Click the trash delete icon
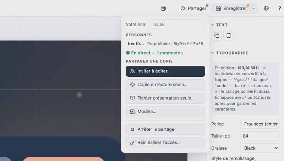 point(229,35)
